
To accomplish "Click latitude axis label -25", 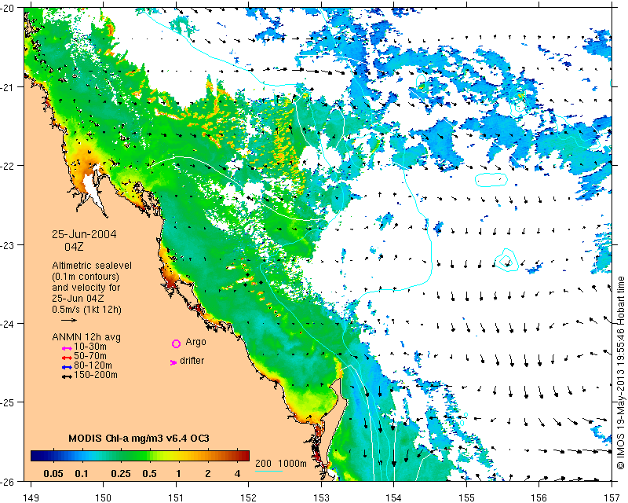I will [8, 402].
